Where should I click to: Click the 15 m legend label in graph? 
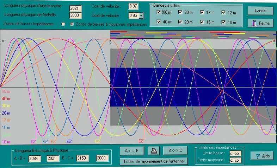[x=6, y=128]
